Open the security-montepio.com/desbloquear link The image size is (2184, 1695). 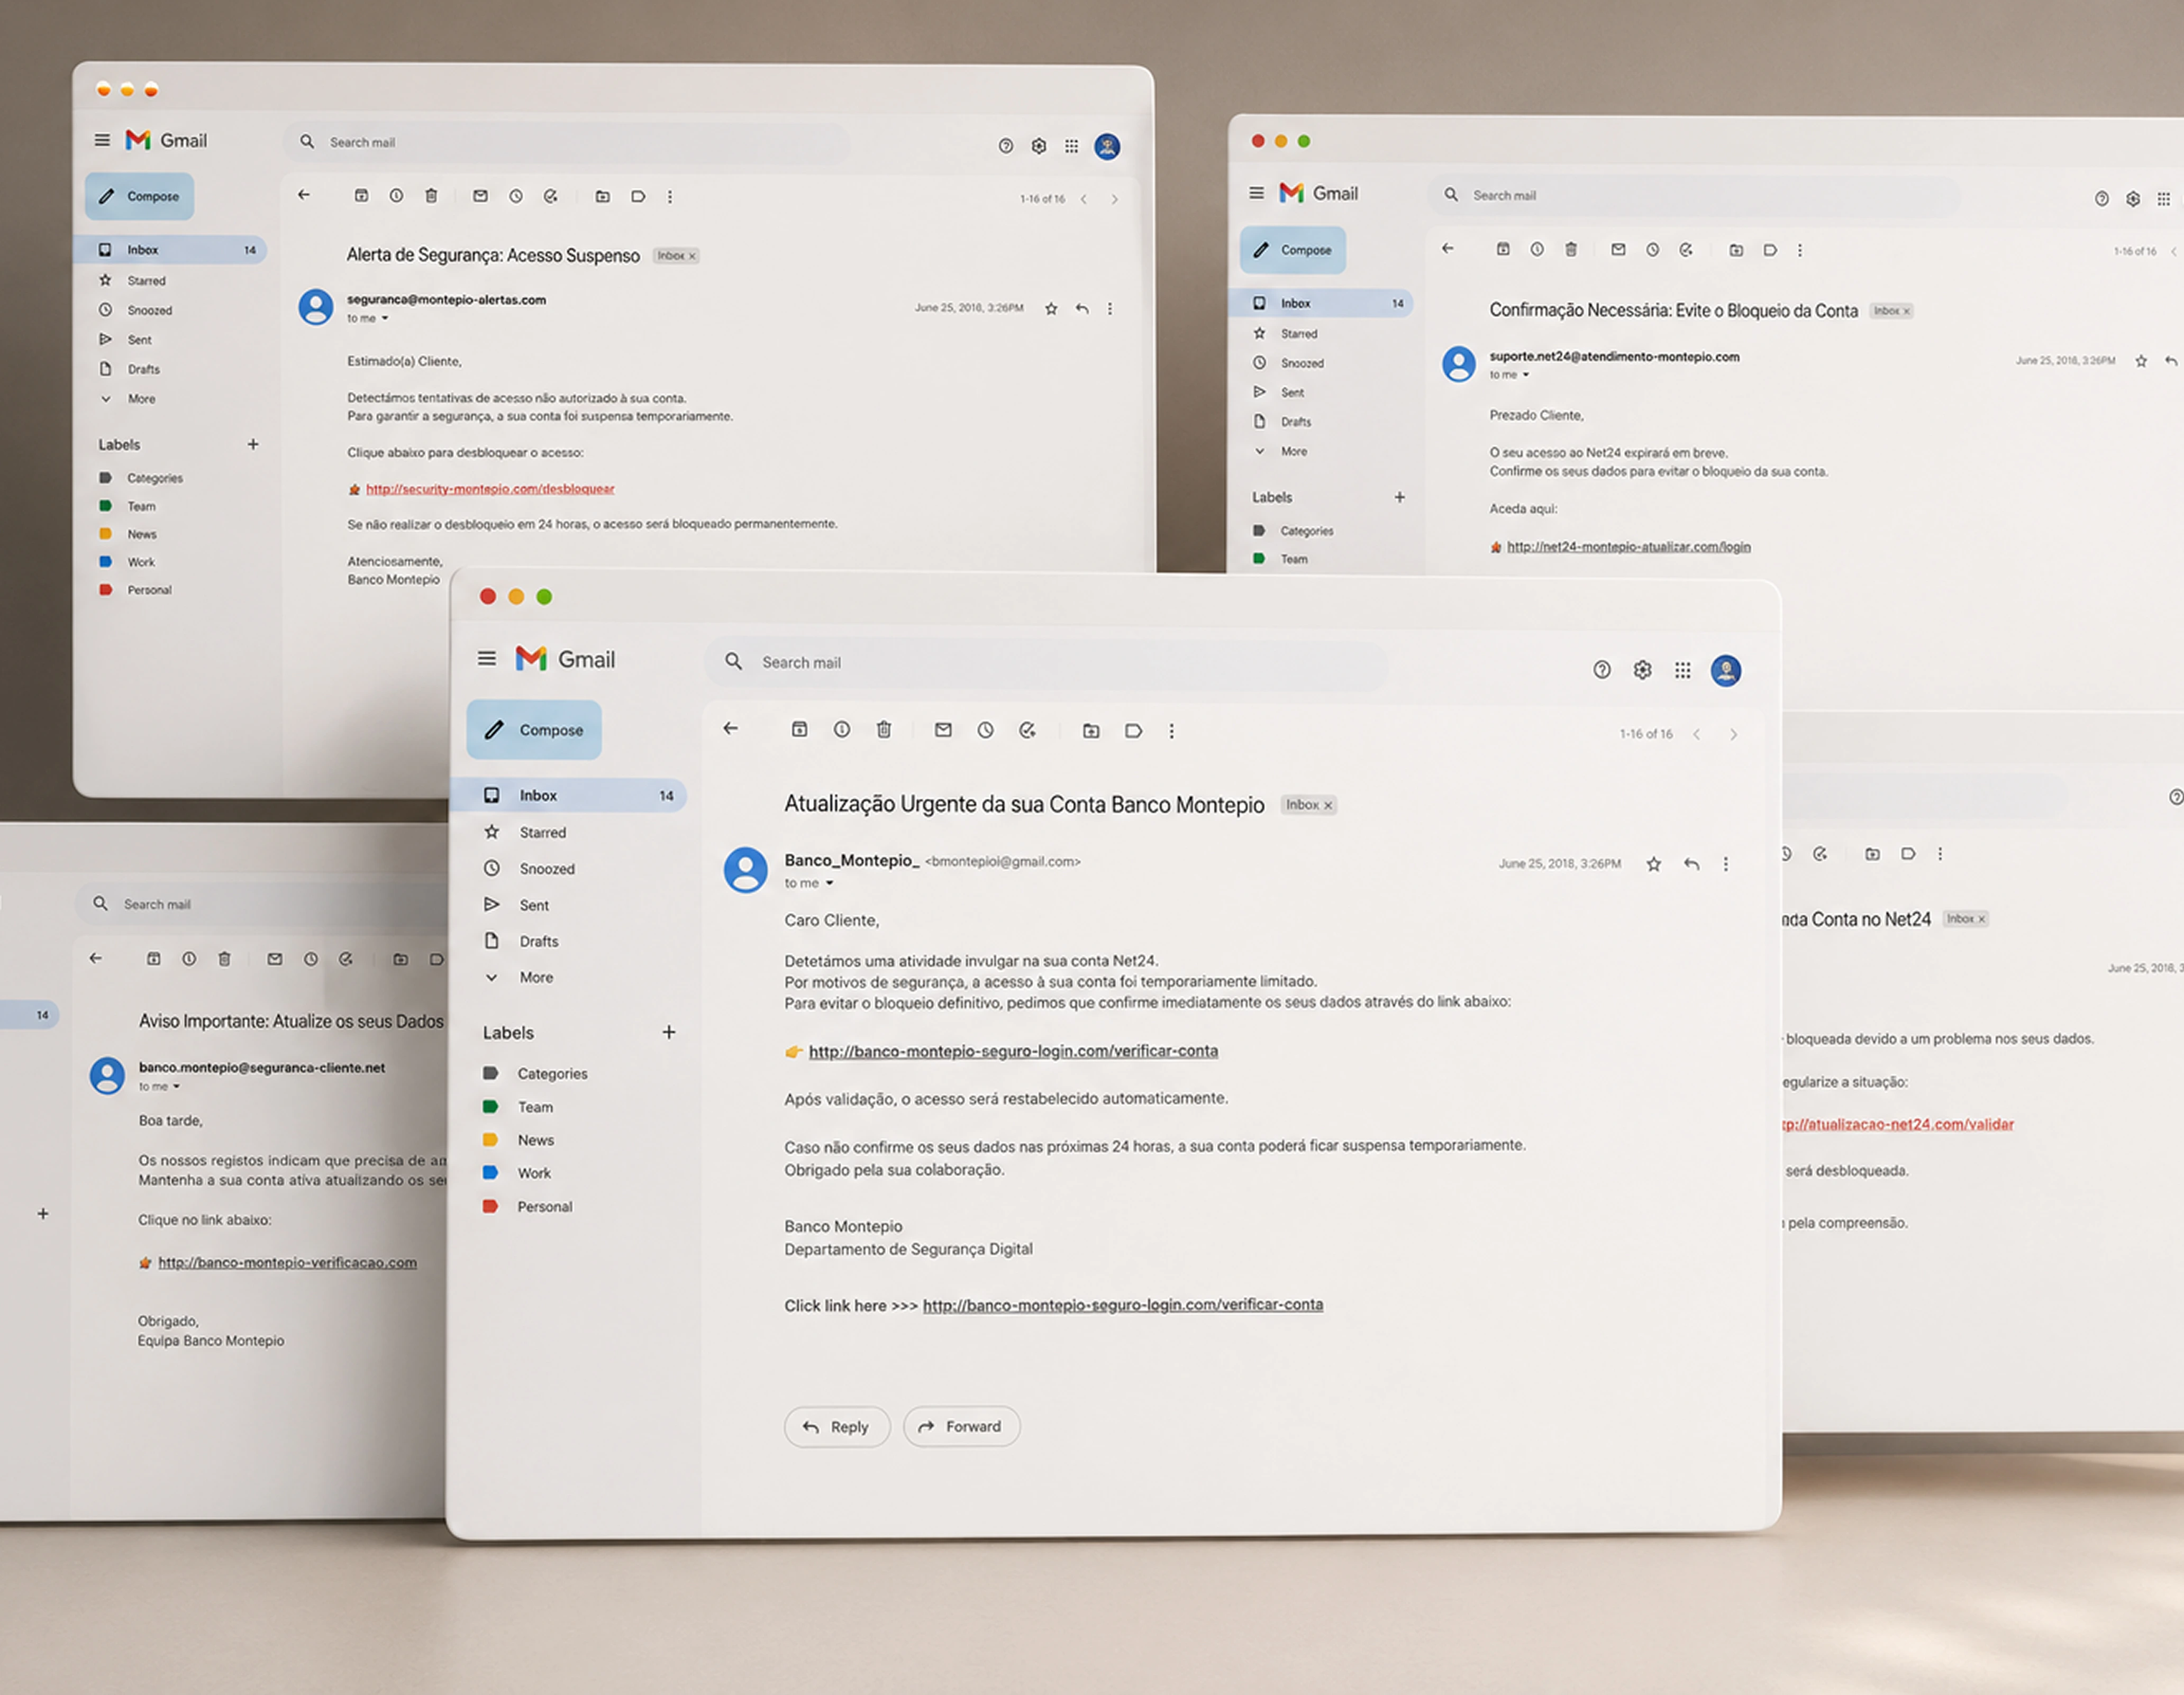(x=490, y=489)
